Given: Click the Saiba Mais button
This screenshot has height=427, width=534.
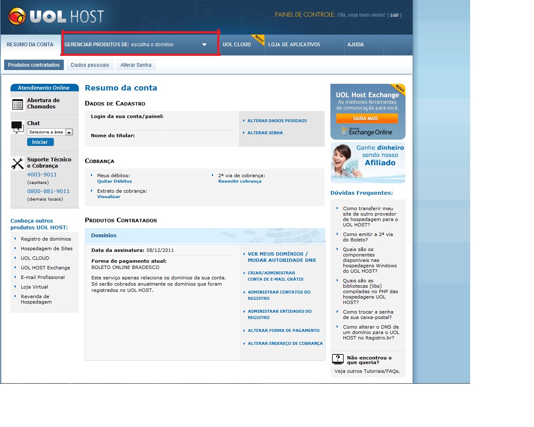Looking at the screenshot, I should (367, 118).
